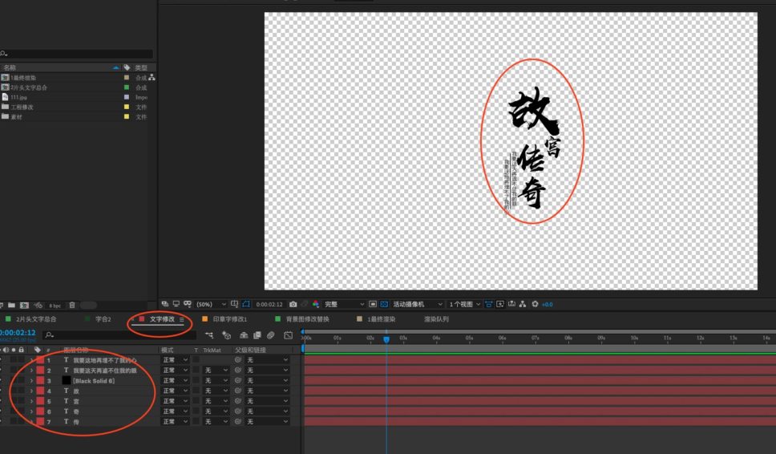Click the current time indicator in timeline ruler

point(386,339)
